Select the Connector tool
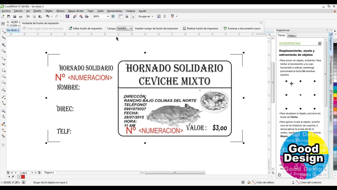Viewport: 337px width, 190px height. tap(3, 103)
